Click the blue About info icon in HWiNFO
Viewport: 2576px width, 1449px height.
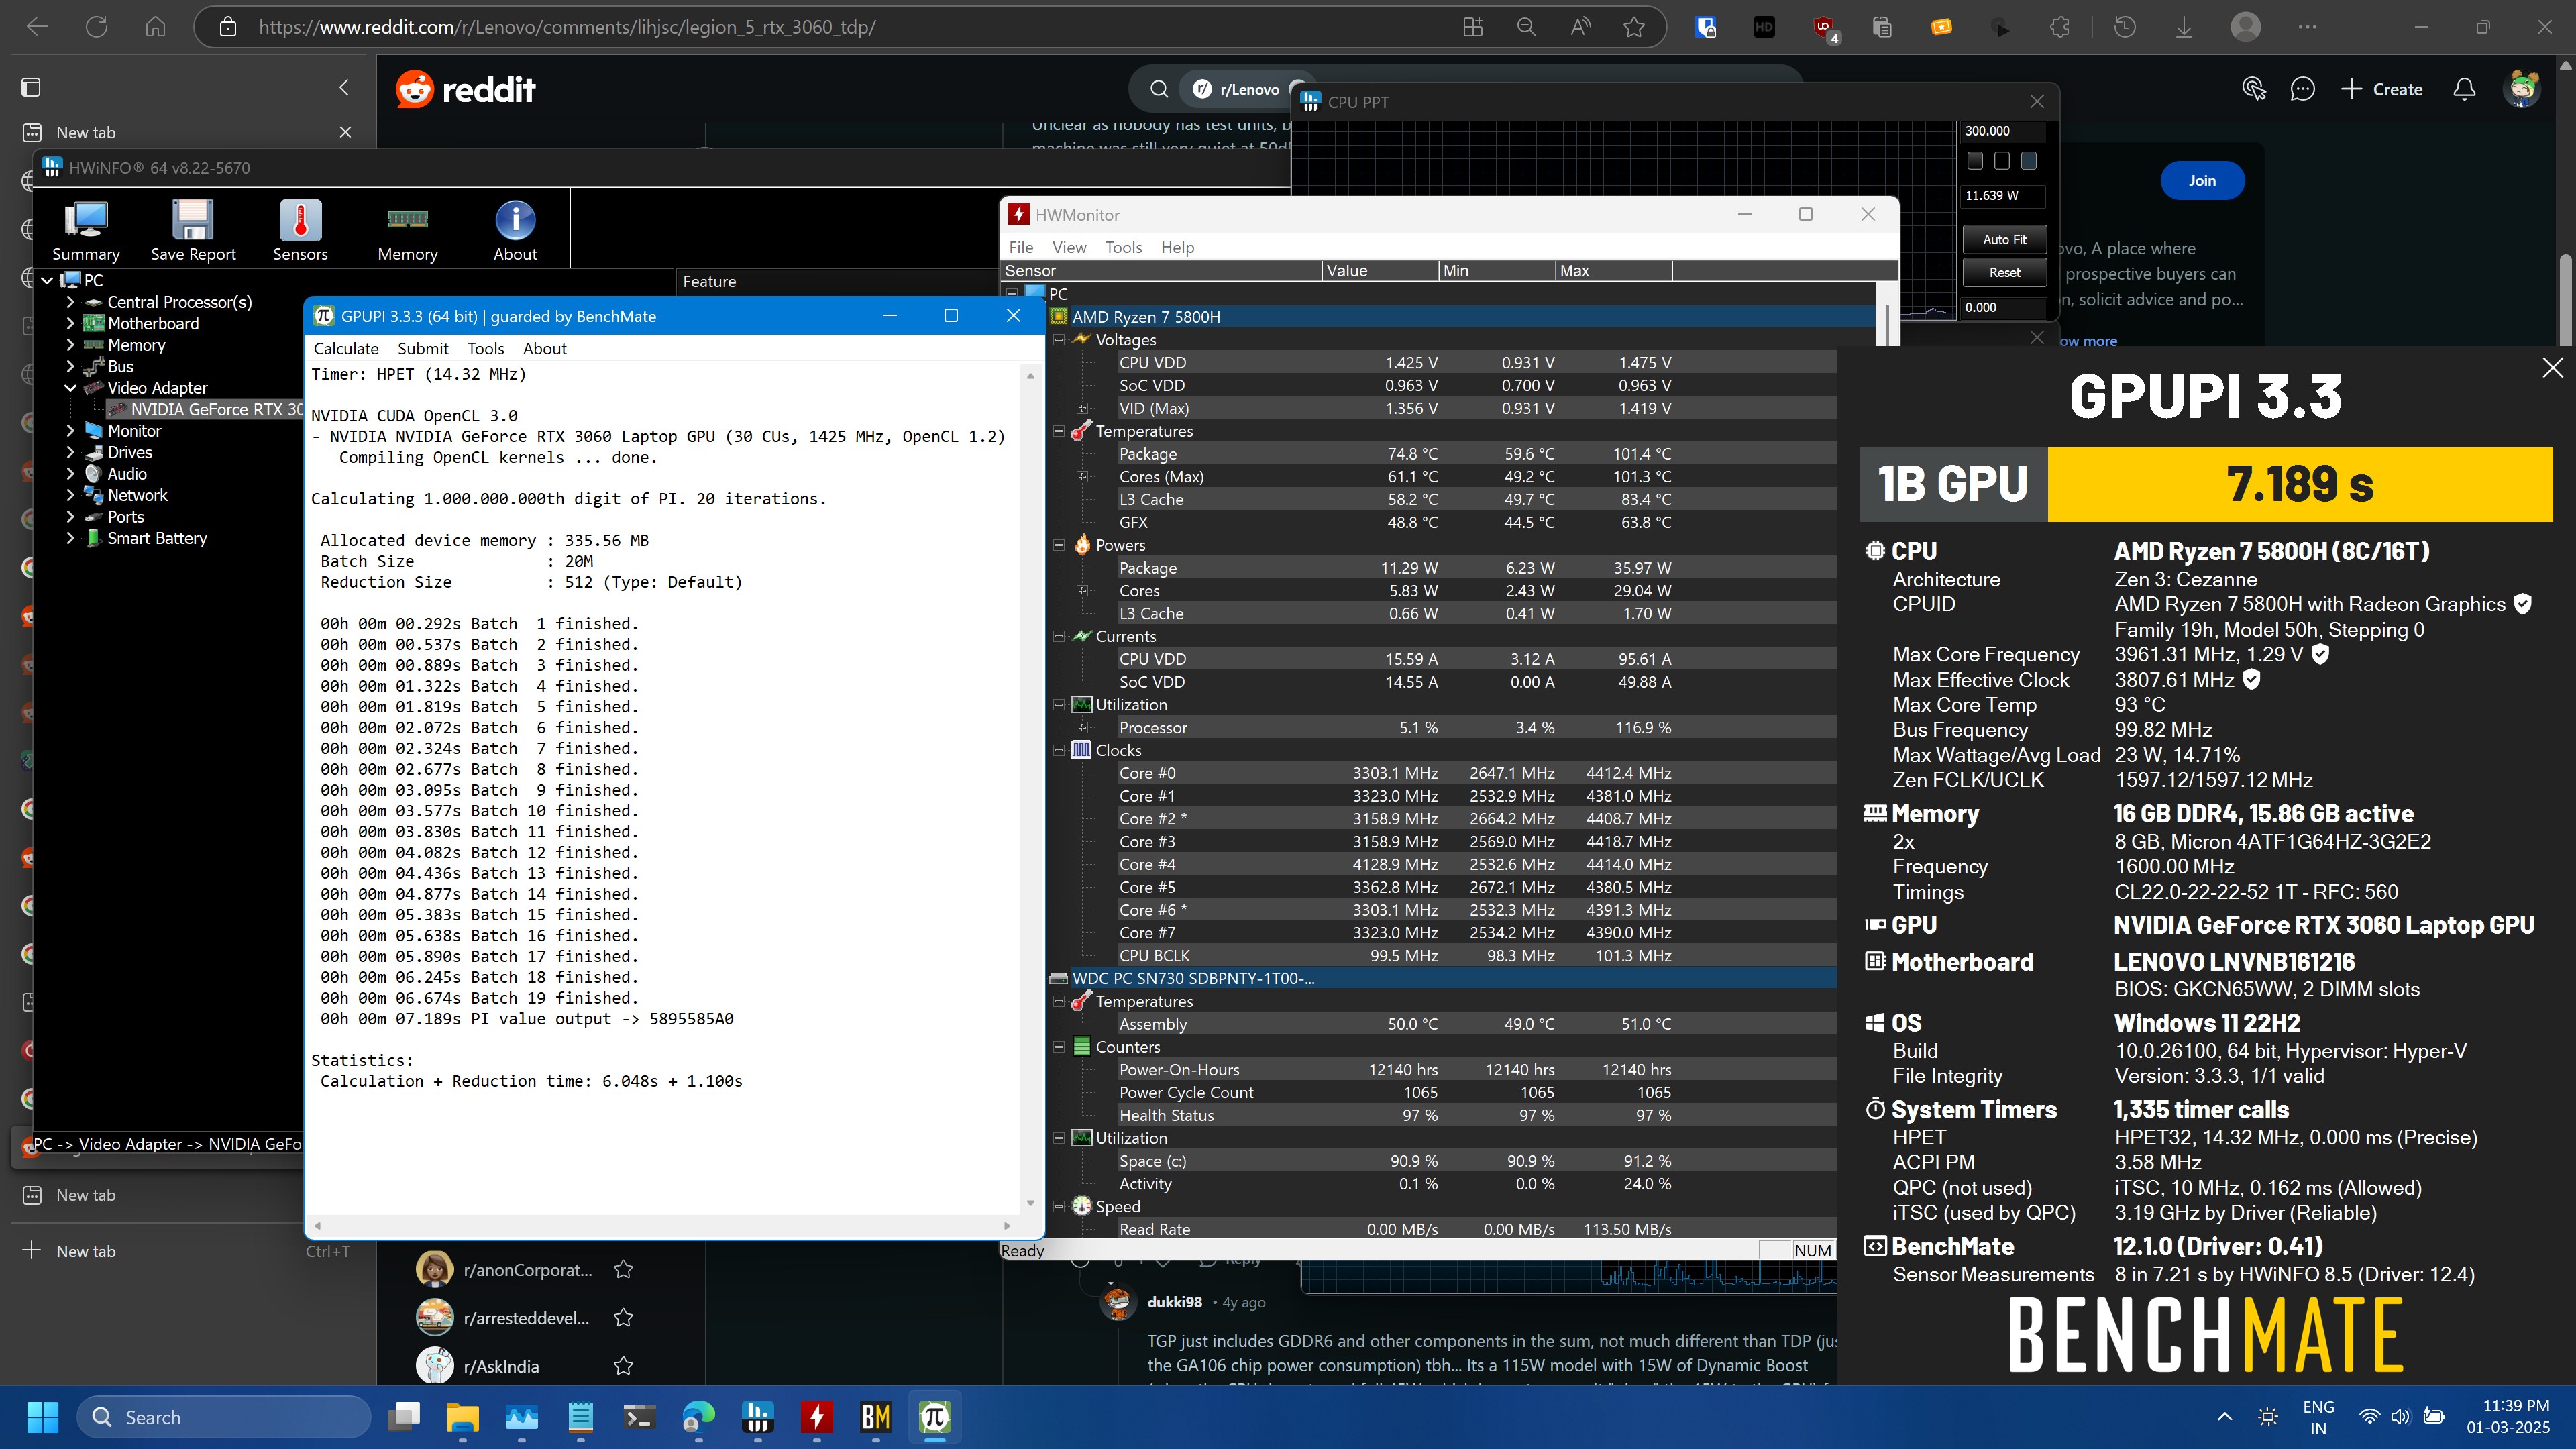coord(515,231)
